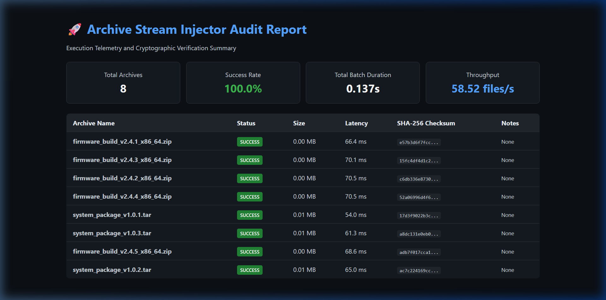This screenshot has height=300, width=606.
Task: Click the 65.0 ms latency value
Action: (x=356, y=270)
